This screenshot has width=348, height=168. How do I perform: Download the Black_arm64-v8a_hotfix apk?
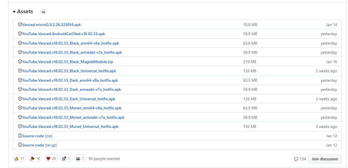click(x=70, y=43)
